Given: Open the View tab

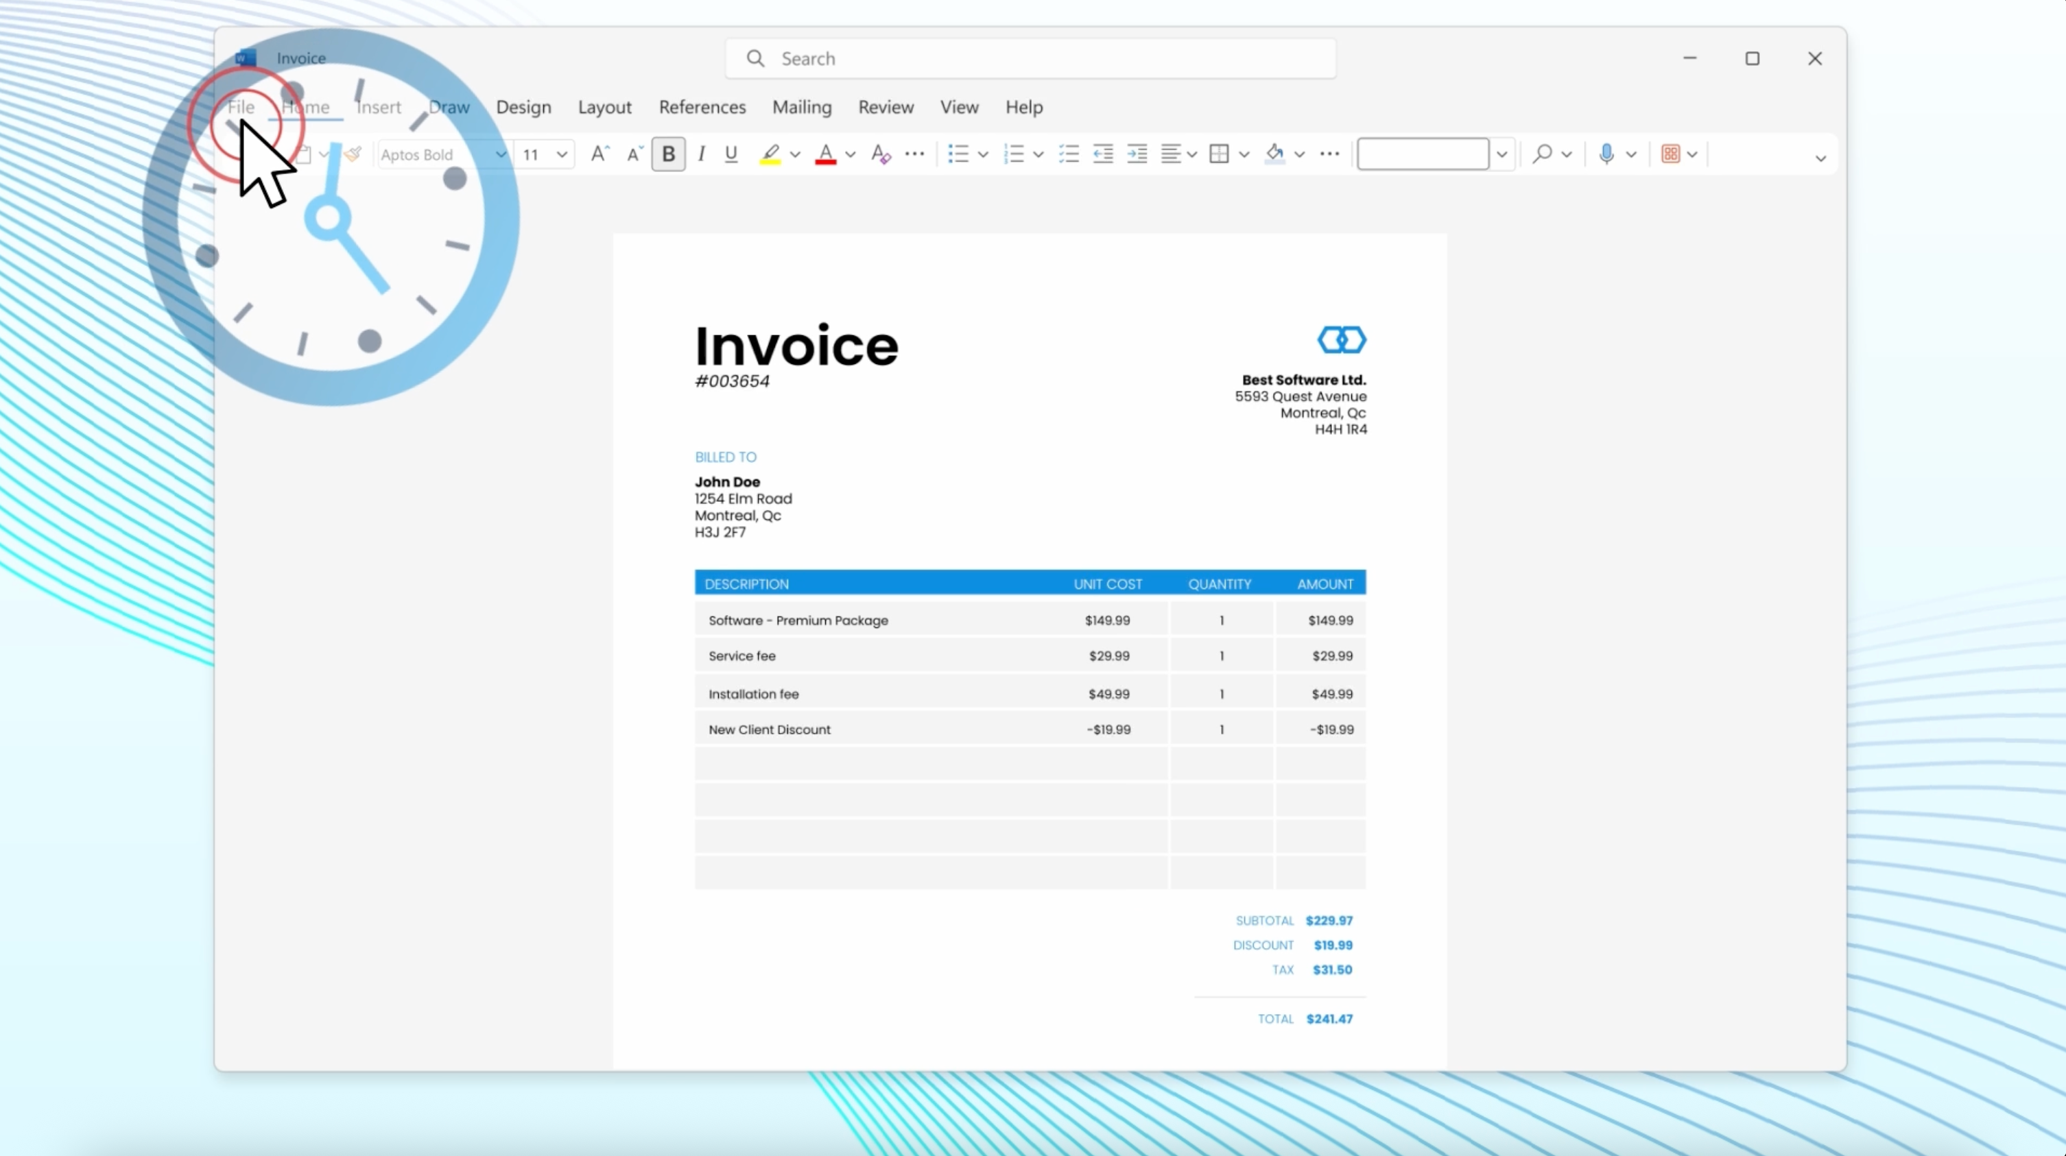Looking at the screenshot, I should (x=959, y=107).
